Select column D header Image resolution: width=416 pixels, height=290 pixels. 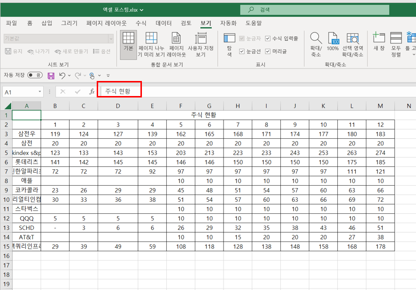point(118,106)
